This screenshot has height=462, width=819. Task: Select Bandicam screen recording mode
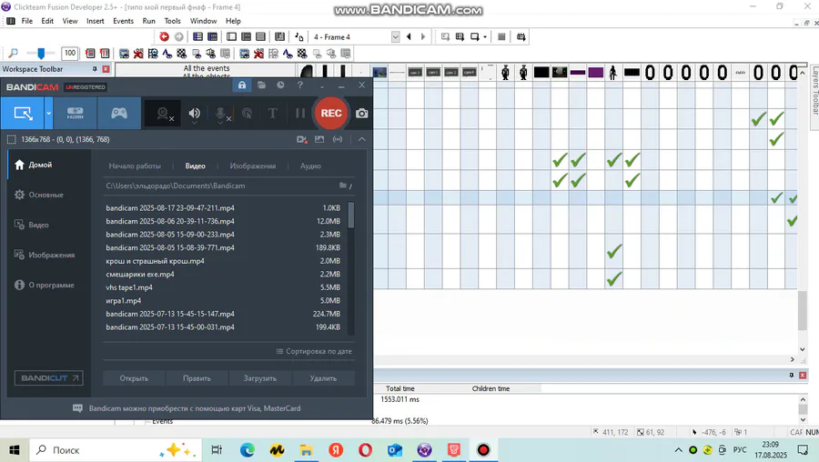coord(23,114)
